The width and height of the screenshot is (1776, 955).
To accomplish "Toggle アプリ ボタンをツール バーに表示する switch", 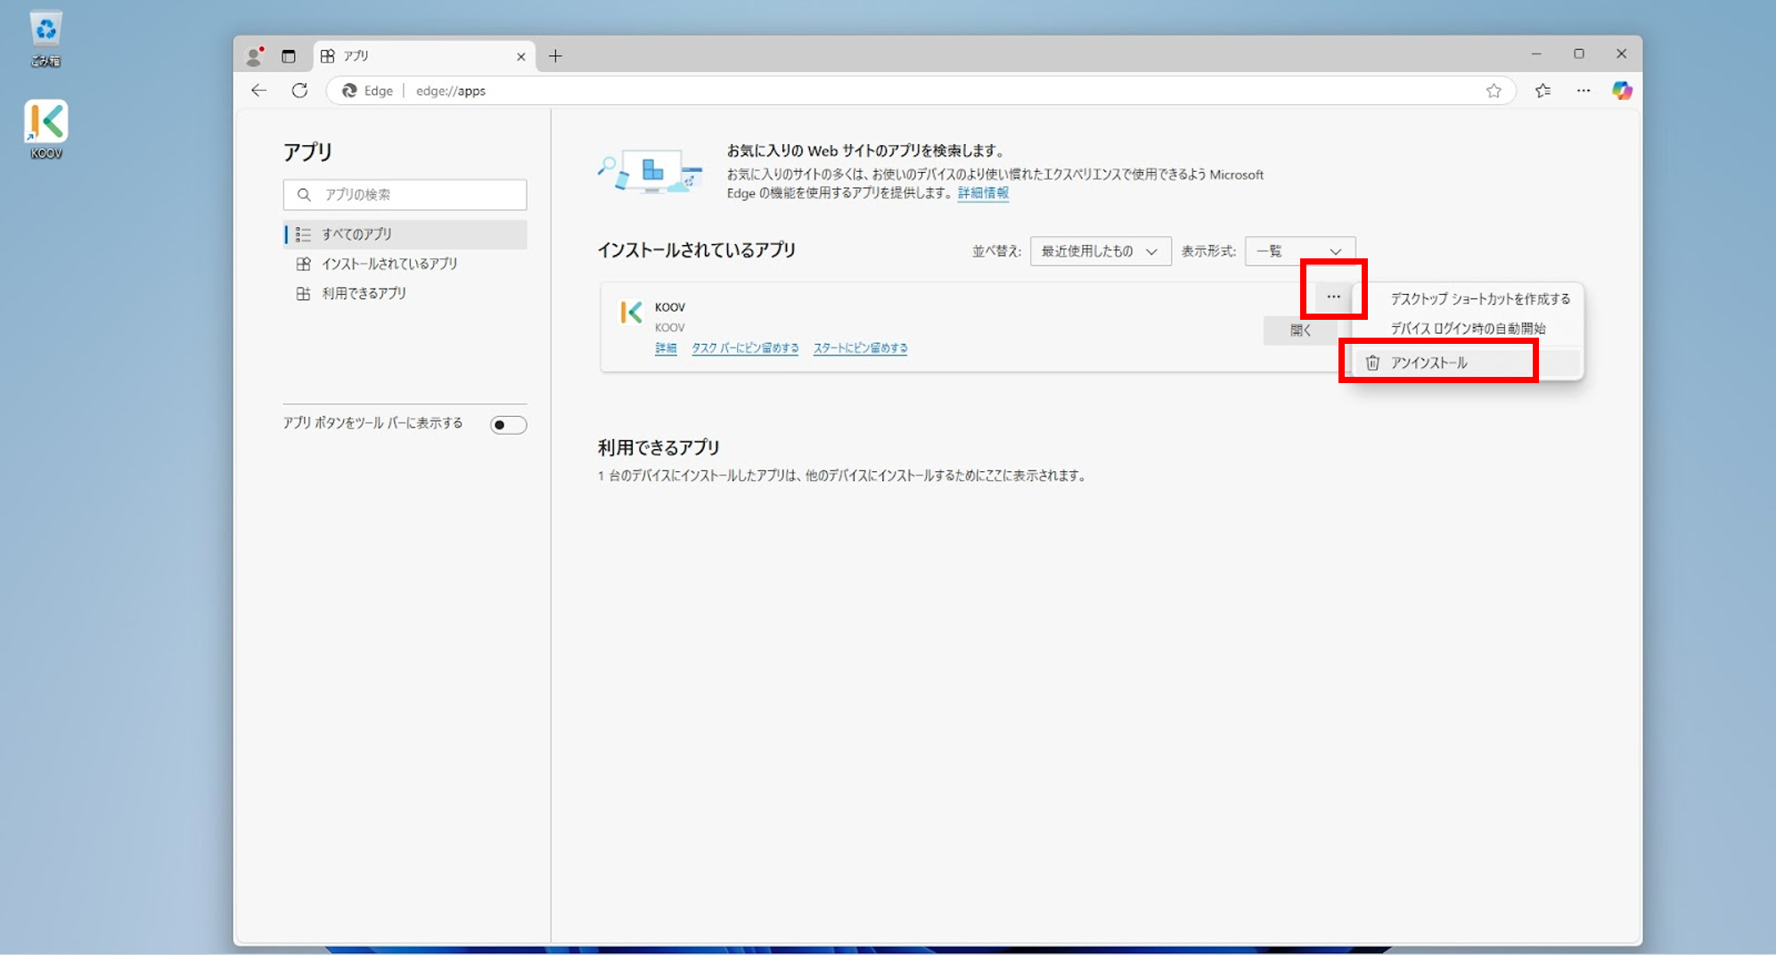I will (507, 424).
